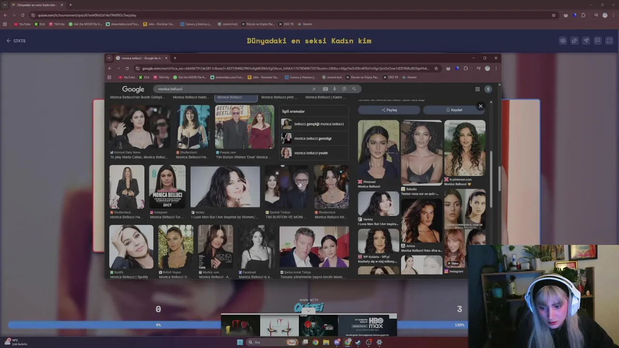The height and width of the screenshot is (348, 619).
Task: Click the magnifier search button in Google
Action: (x=354, y=89)
